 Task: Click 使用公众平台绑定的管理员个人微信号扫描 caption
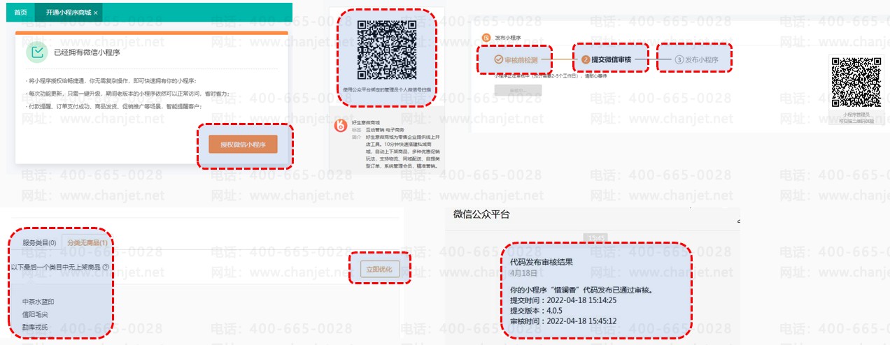click(x=386, y=89)
